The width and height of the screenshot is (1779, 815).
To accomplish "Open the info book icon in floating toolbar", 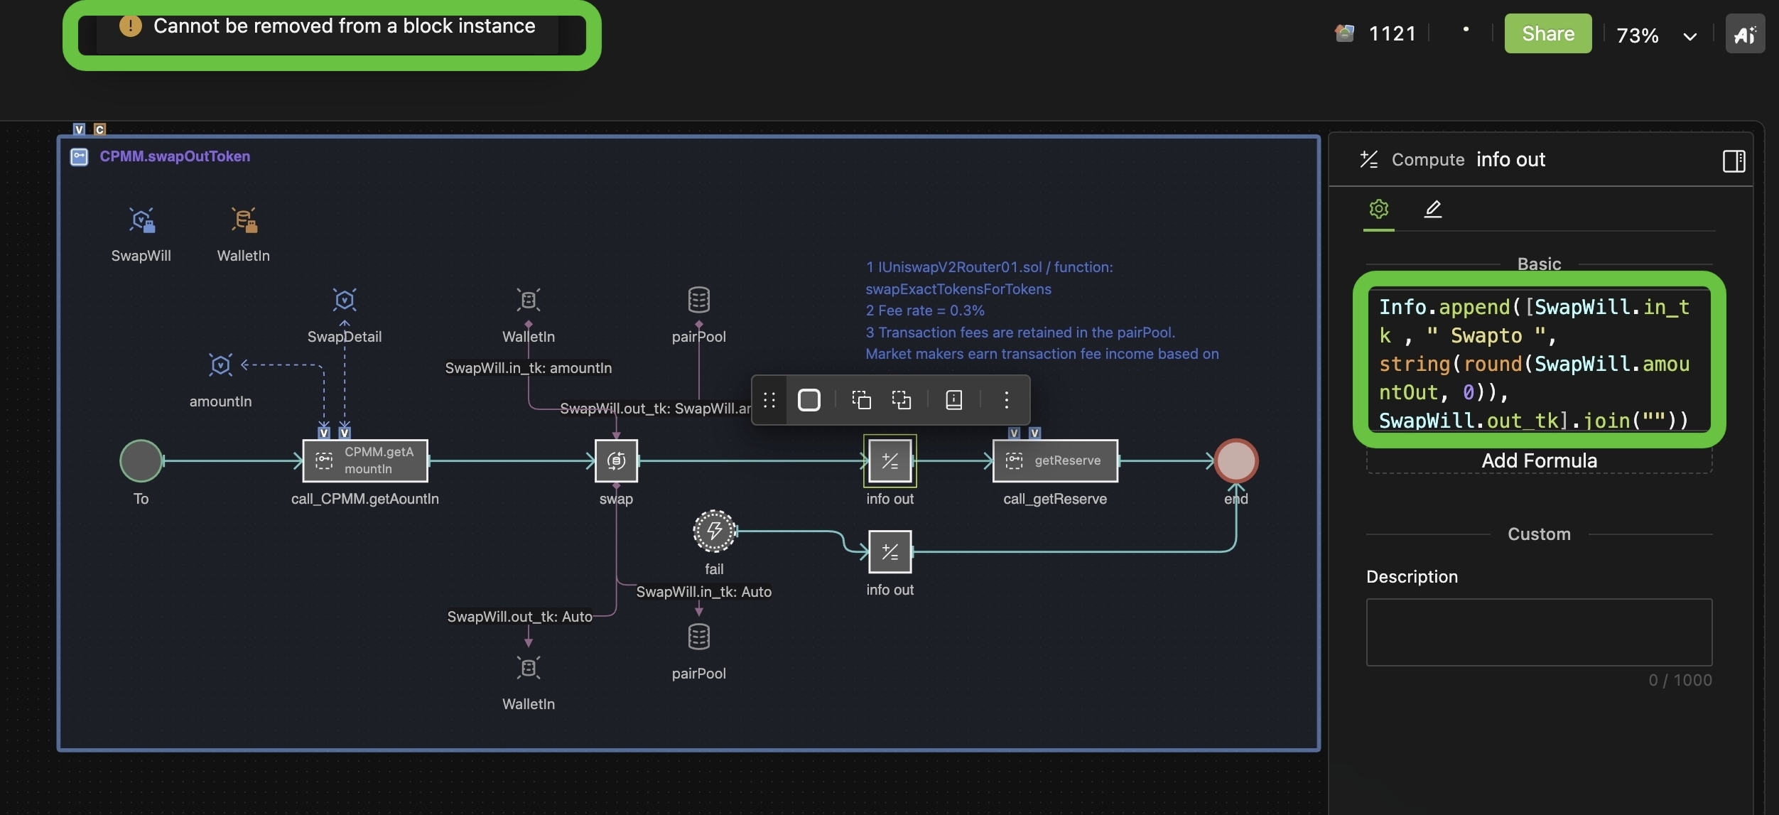I will click(x=953, y=400).
